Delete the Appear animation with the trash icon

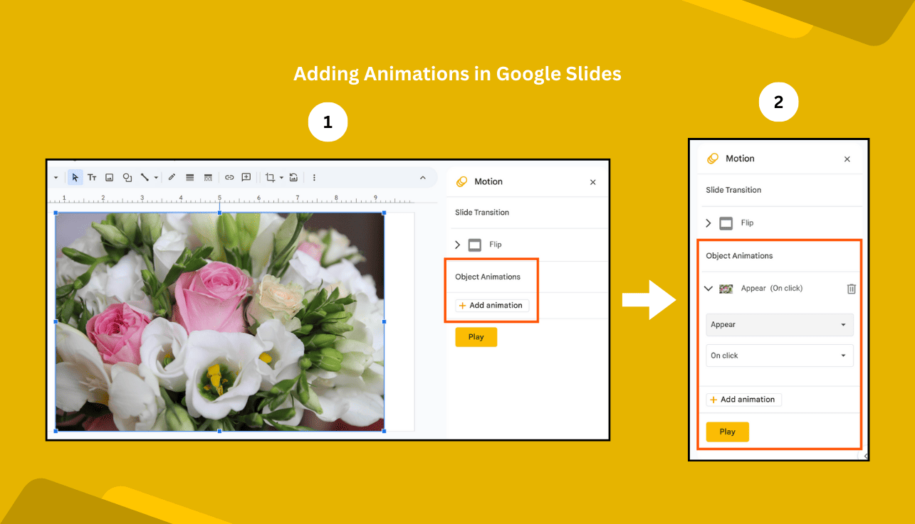(x=851, y=289)
